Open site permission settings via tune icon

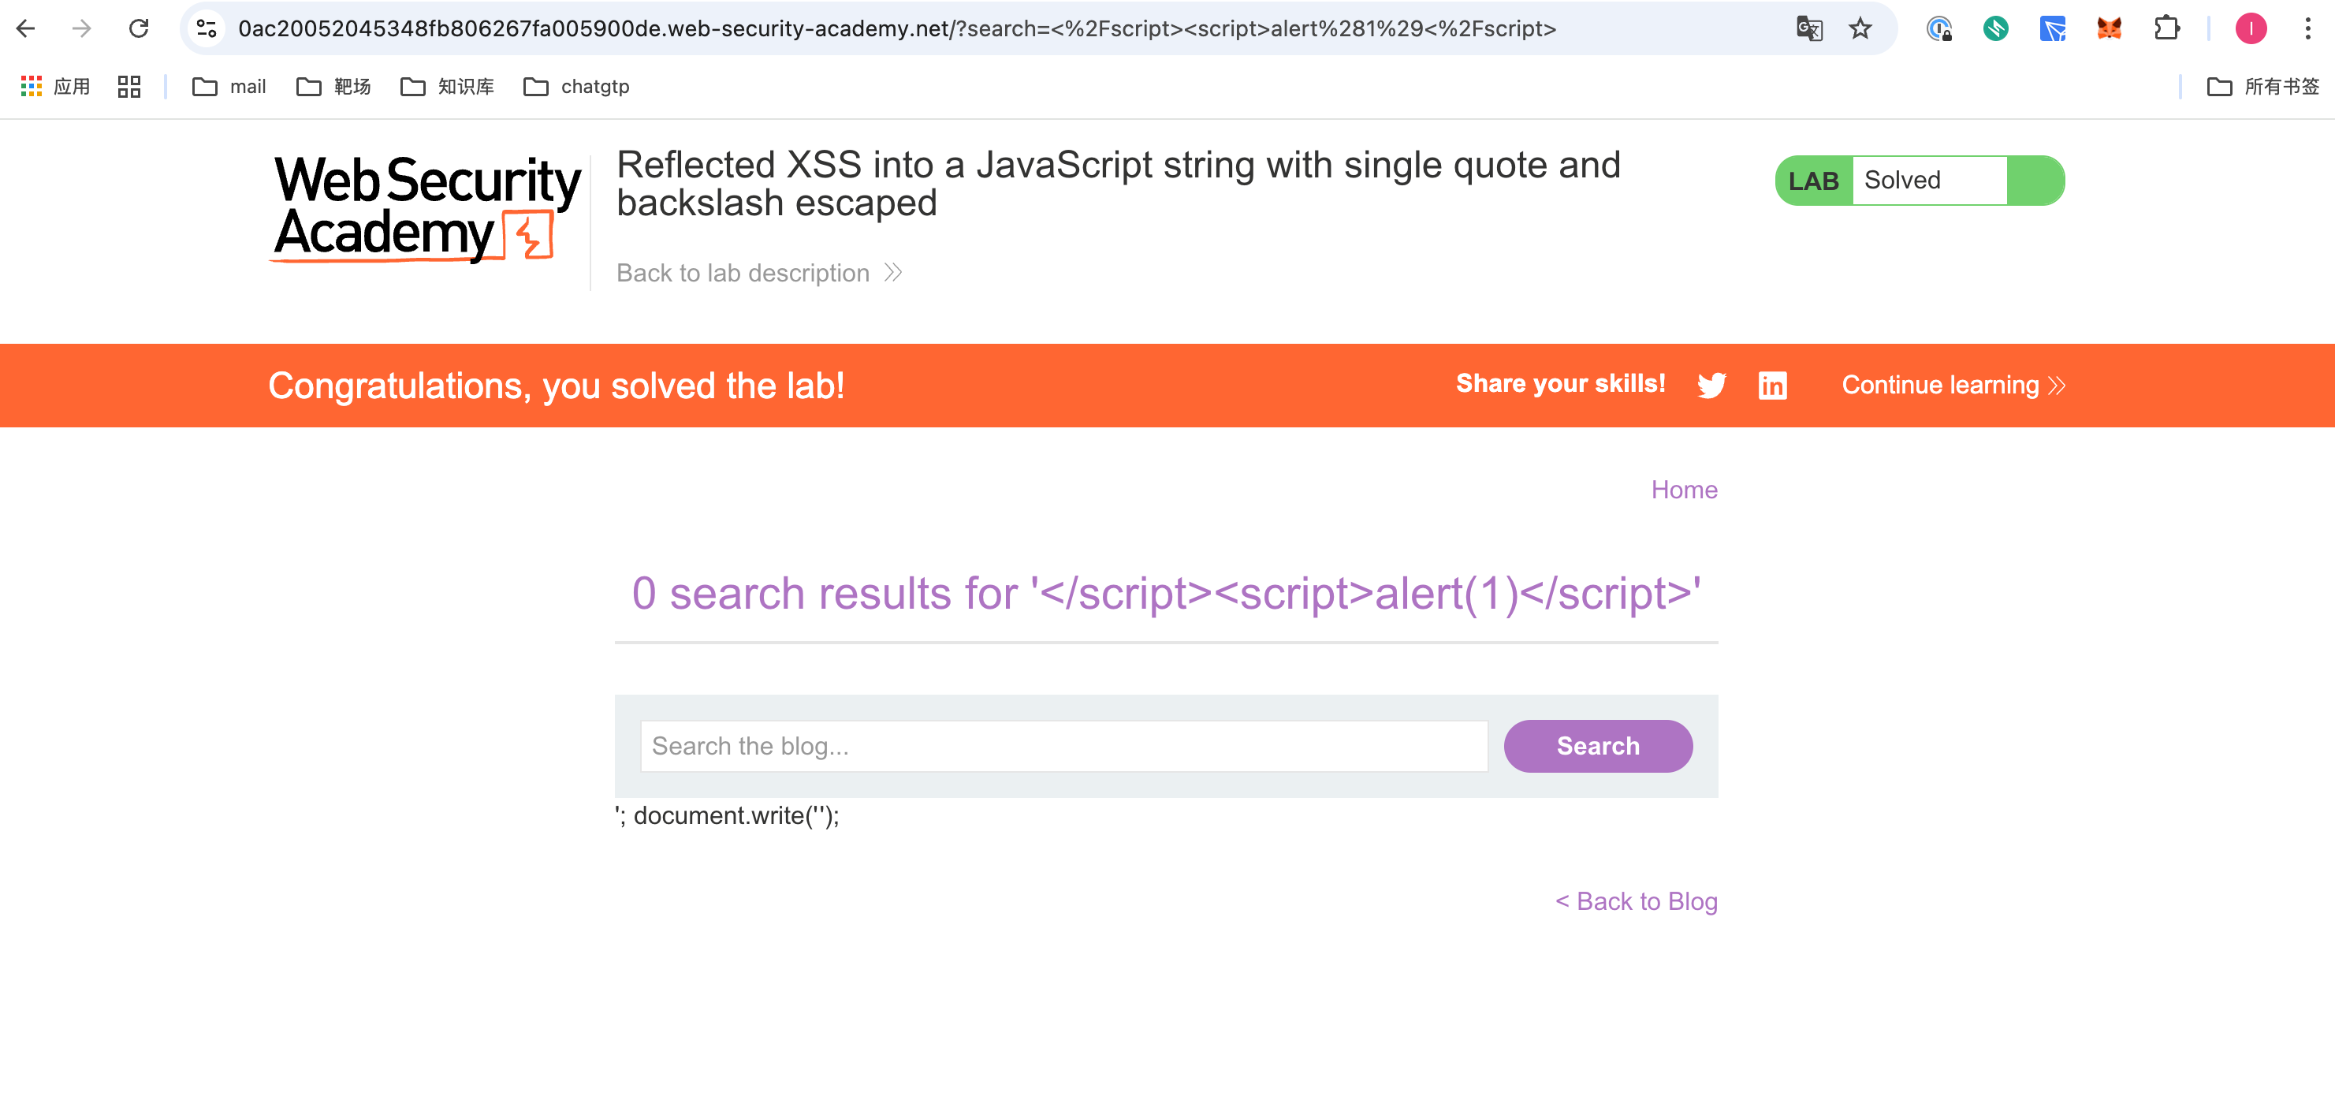pos(206,28)
